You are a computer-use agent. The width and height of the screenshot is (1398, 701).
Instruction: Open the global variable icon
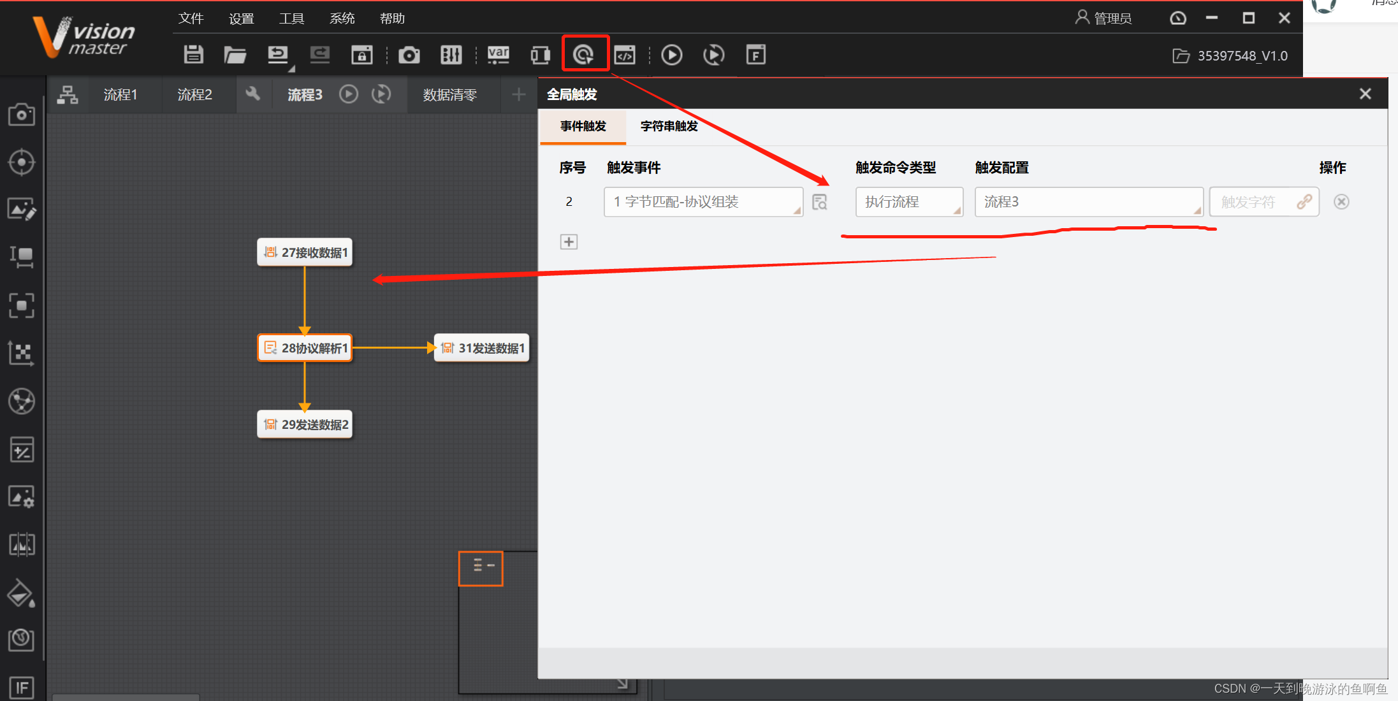498,55
